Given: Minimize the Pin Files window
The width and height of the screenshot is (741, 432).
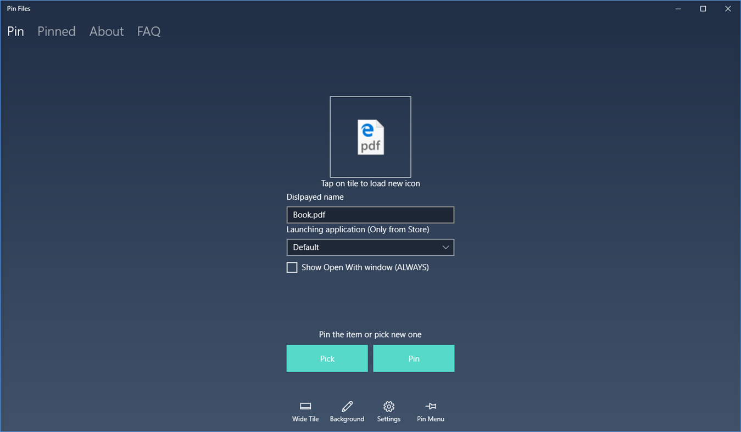Looking at the screenshot, I should (678, 8).
